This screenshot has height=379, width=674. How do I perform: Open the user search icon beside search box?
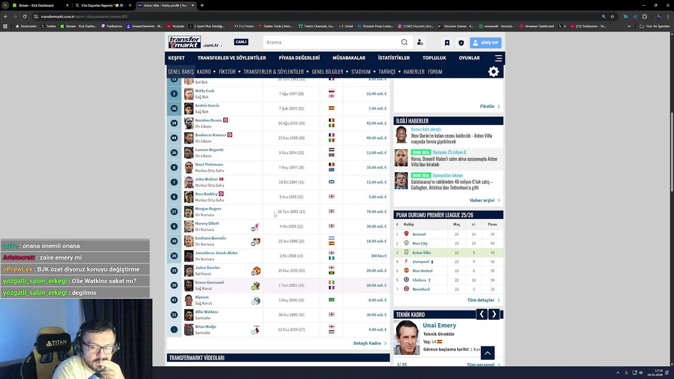coord(420,43)
